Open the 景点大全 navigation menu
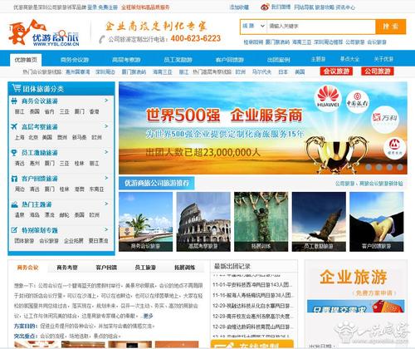415x349 pixels. [x=349, y=59]
